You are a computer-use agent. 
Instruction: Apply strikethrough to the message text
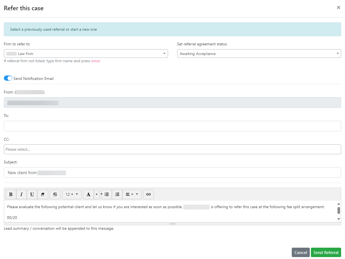55,194
